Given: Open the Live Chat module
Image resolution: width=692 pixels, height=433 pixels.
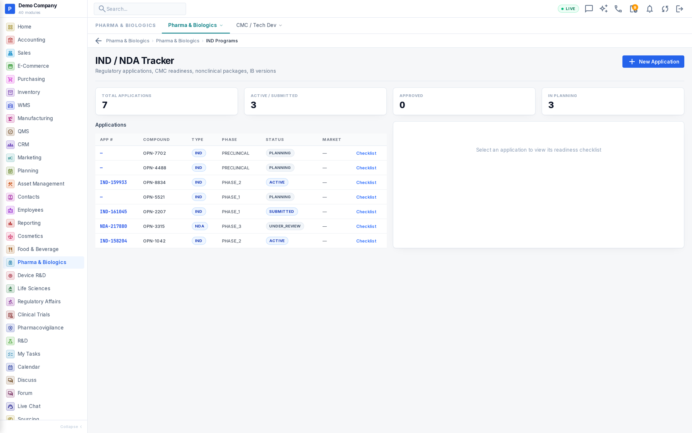Looking at the screenshot, I should [x=43, y=406].
